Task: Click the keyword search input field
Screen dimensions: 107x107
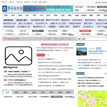Action: click(x=91, y=39)
